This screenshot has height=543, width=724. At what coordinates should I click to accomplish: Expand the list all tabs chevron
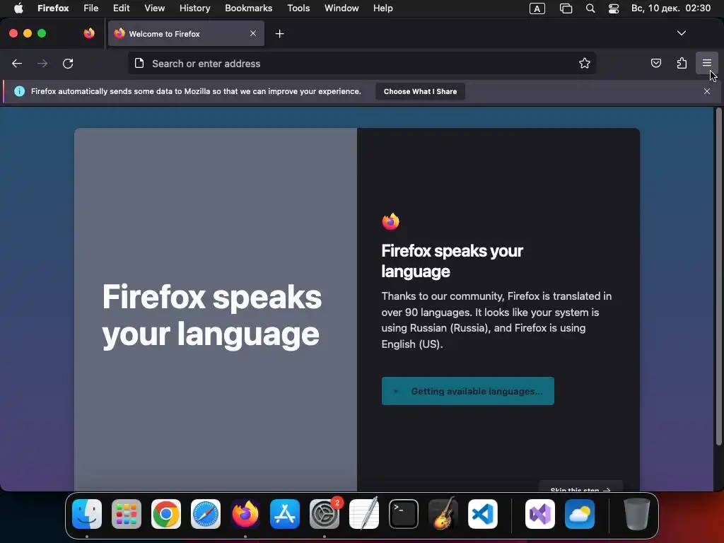click(682, 33)
